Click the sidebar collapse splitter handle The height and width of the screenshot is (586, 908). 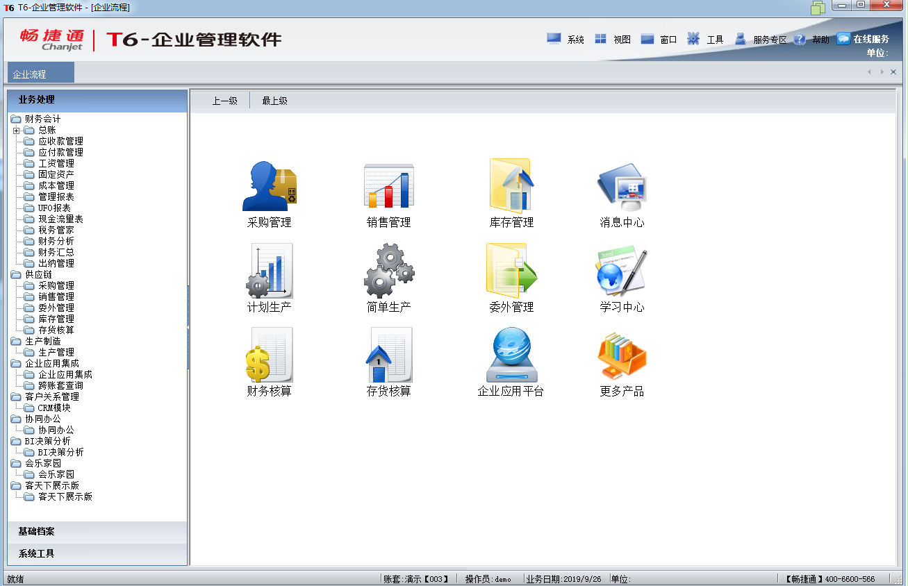tap(188, 328)
